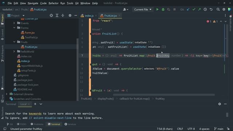Expand the helloWorld folder

pyautogui.click(x=14, y=51)
